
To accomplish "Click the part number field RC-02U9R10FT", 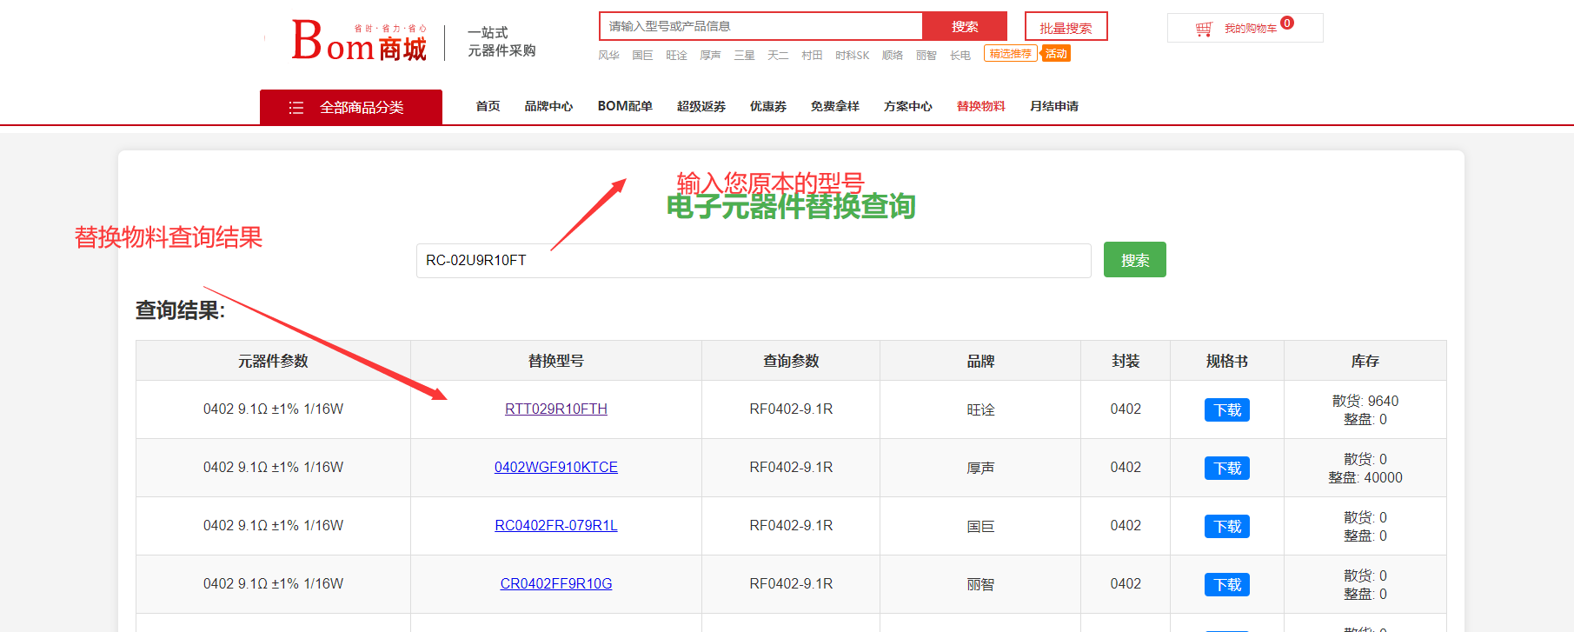I will [x=754, y=260].
